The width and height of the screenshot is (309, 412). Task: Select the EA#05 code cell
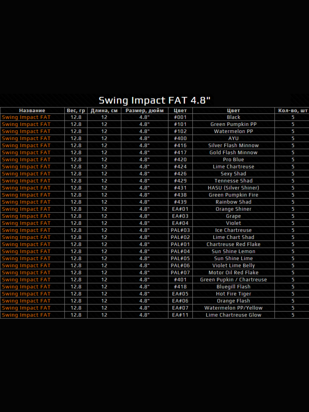(180, 294)
